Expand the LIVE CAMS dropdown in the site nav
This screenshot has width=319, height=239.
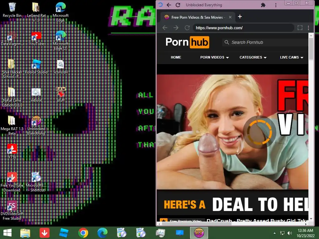pyautogui.click(x=292, y=57)
